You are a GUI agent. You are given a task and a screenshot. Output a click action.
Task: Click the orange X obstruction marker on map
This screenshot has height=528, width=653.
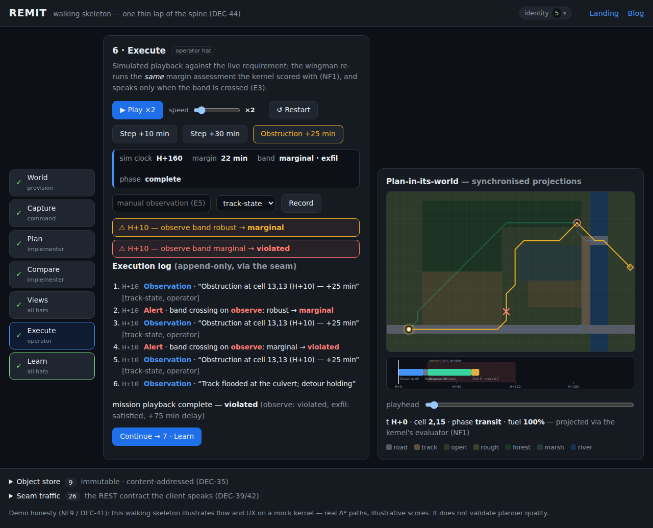coord(506,311)
